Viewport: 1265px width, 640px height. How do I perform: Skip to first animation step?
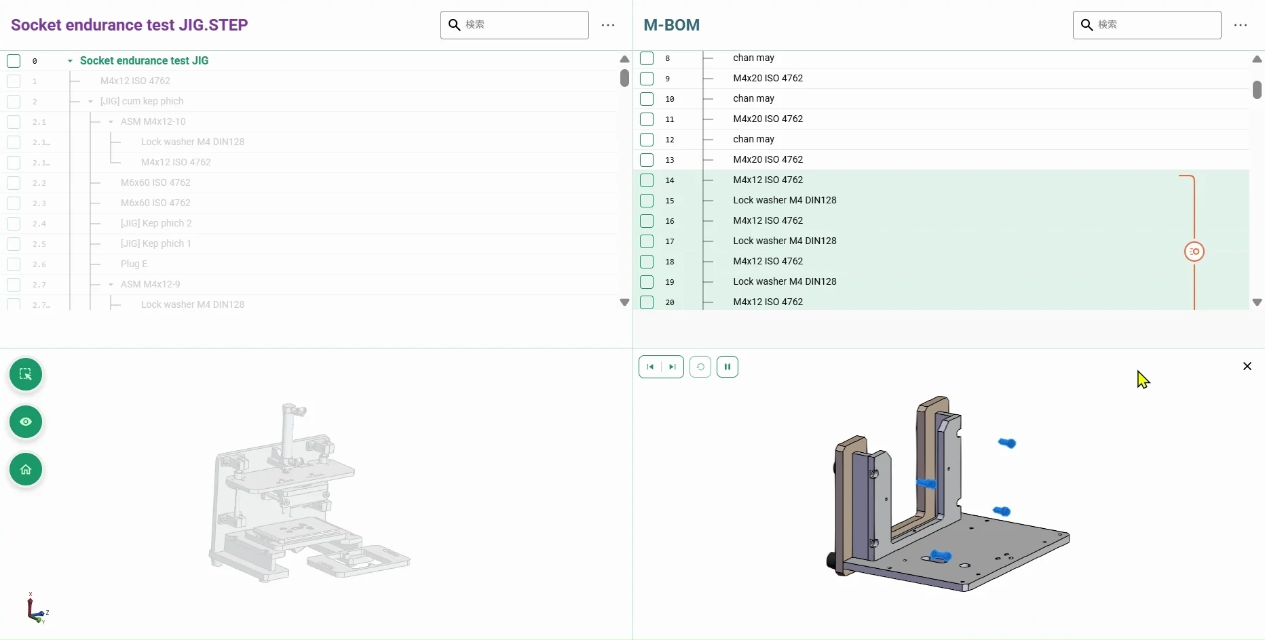point(650,367)
